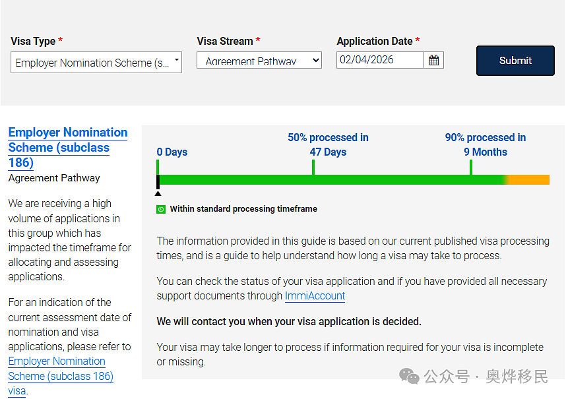Click the orange section of the progress bar
The width and height of the screenshot is (566, 399).
coord(529,179)
